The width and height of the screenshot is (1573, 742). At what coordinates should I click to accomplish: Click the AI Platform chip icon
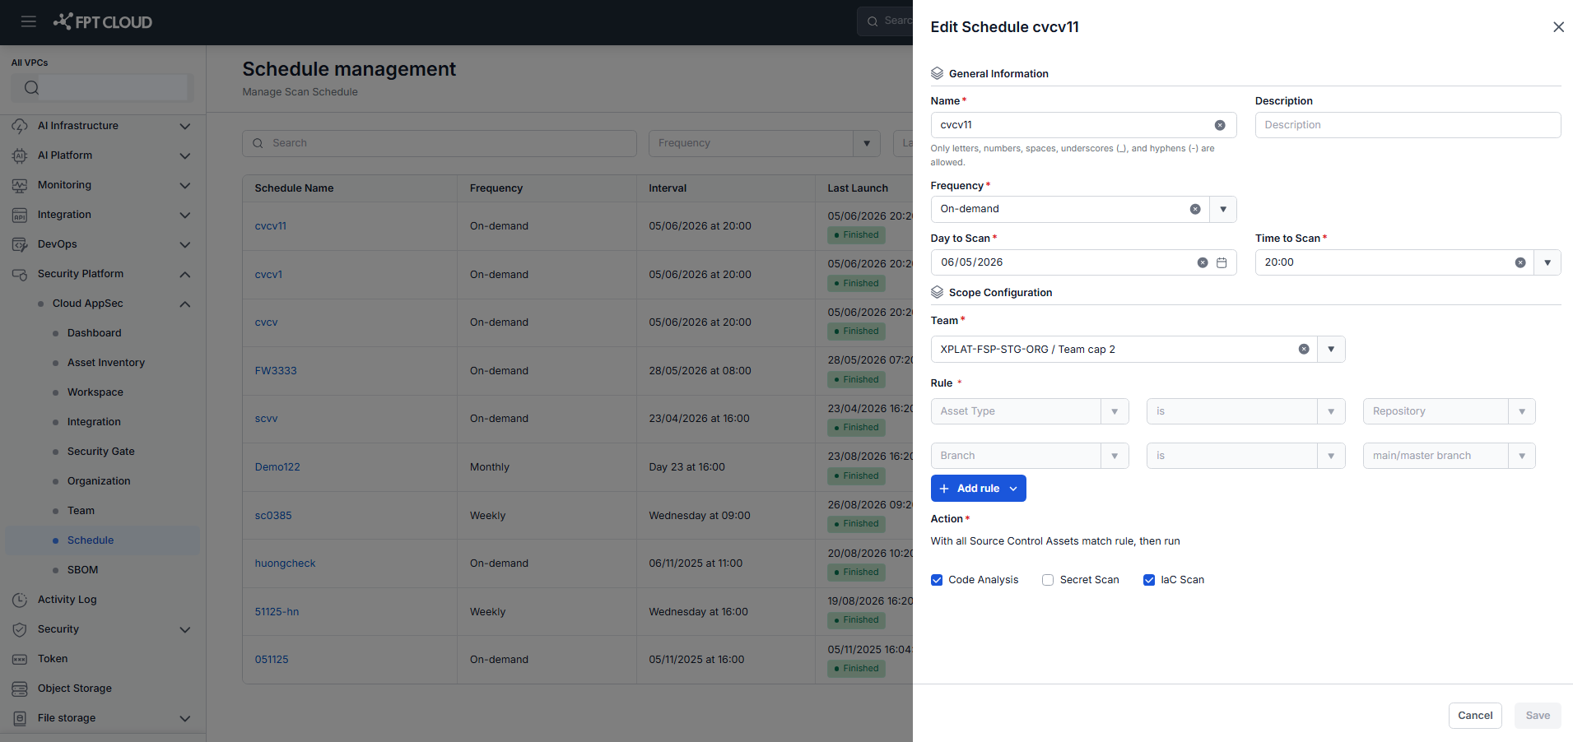click(x=20, y=155)
